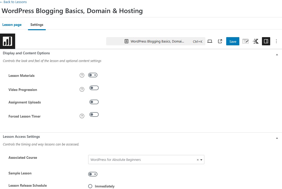
Task: Enable the Lesson Materials toggle
Action: [x=93, y=75]
